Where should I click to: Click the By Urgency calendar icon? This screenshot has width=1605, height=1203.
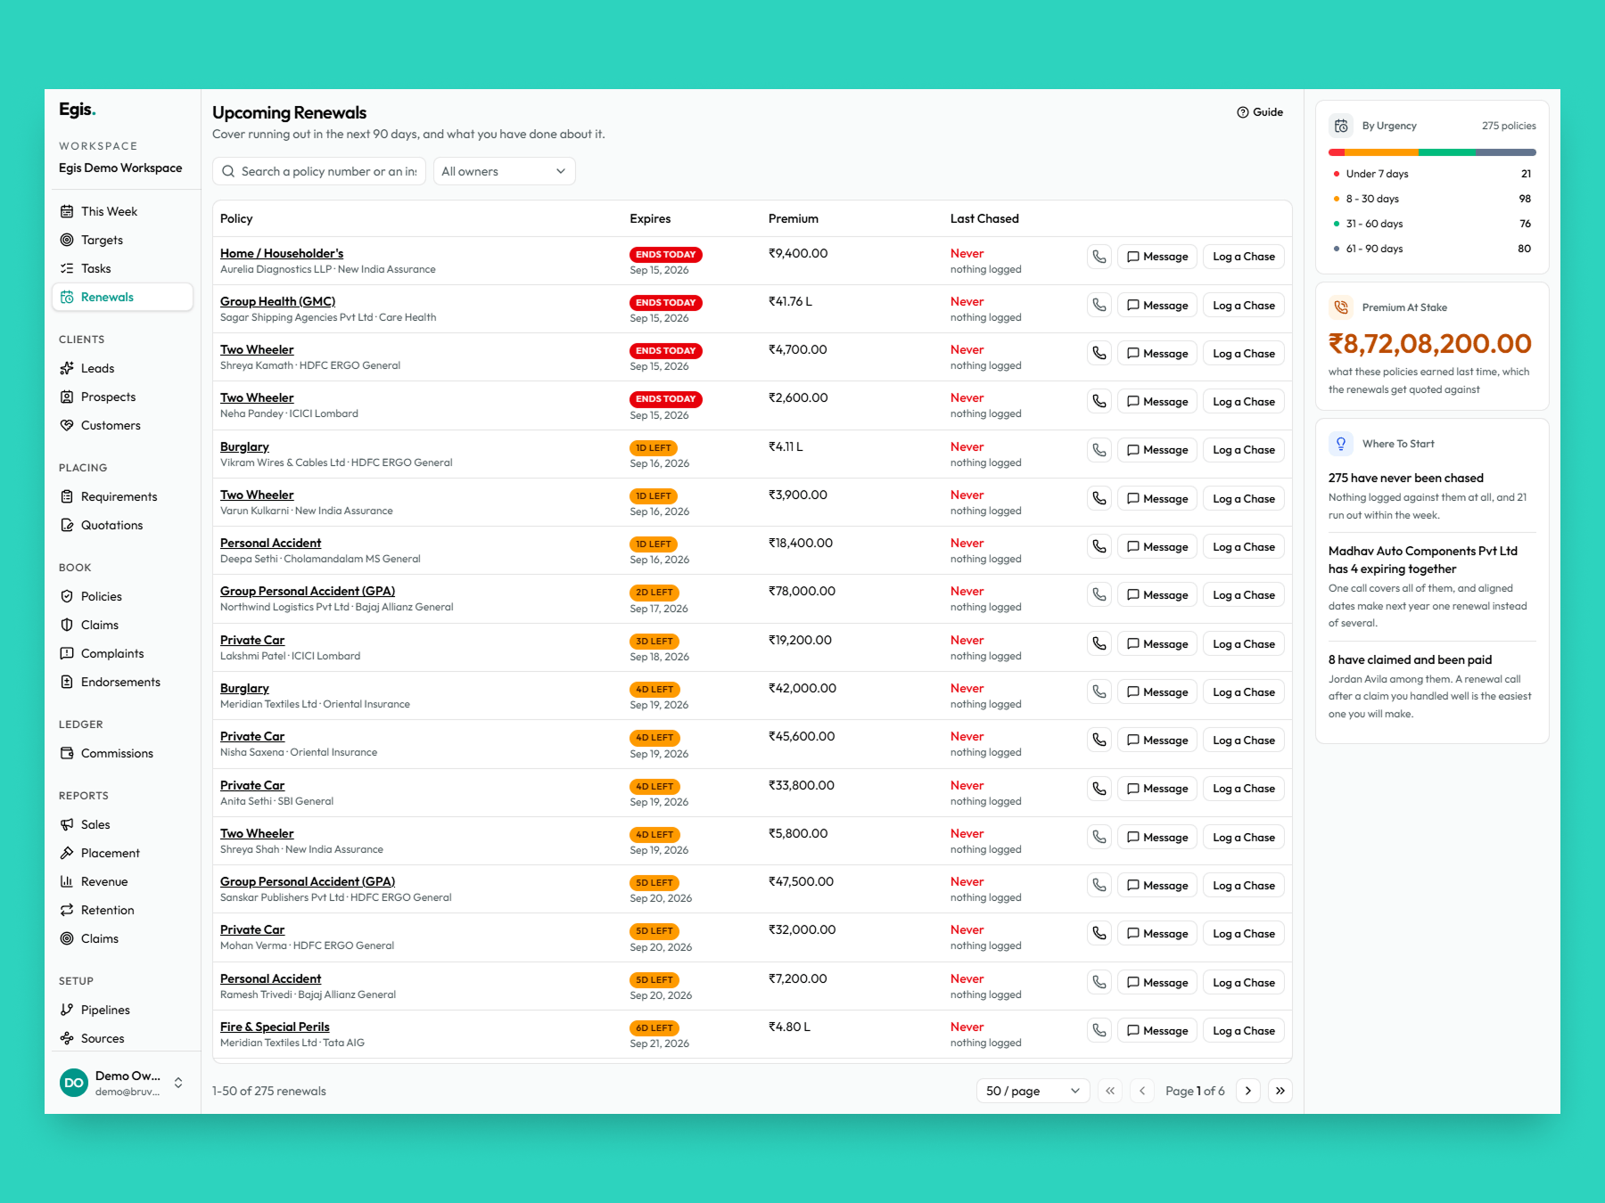[x=1341, y=126]
